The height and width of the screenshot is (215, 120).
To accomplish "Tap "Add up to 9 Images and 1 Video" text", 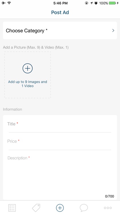I will pos(28,84).
